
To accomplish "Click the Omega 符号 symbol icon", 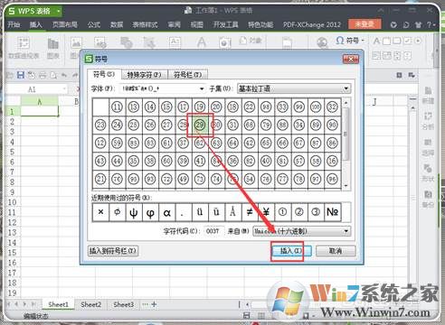I will click(340, 41).
